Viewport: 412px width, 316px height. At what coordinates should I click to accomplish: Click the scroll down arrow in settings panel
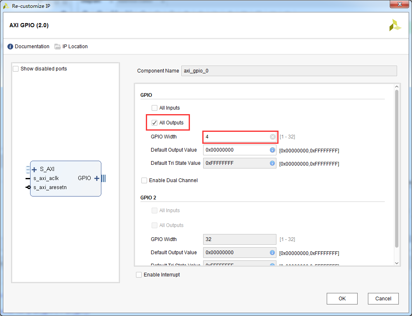click(x=397, y=263)
